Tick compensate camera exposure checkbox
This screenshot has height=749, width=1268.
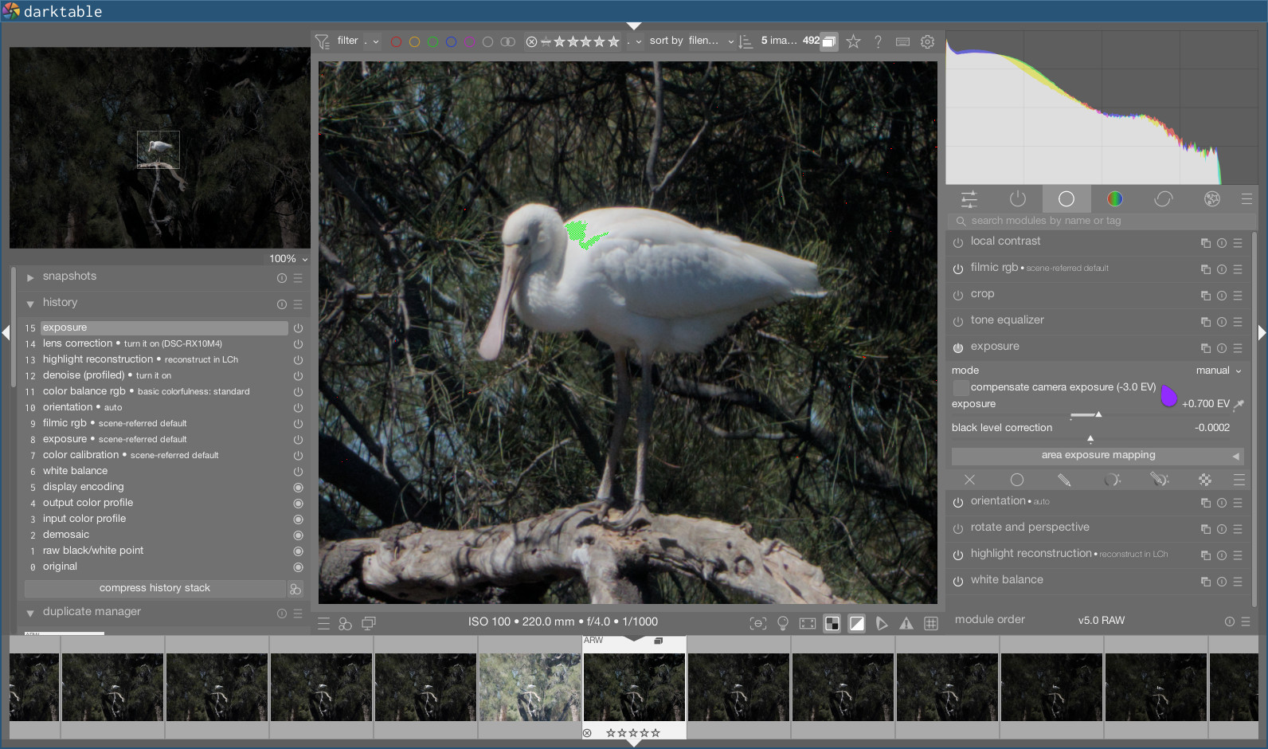click(x=961, y=388)
